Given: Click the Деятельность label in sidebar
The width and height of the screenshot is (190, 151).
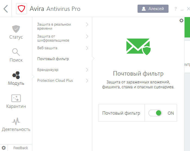Looking at the screenshot, I should tap(16, 129).
